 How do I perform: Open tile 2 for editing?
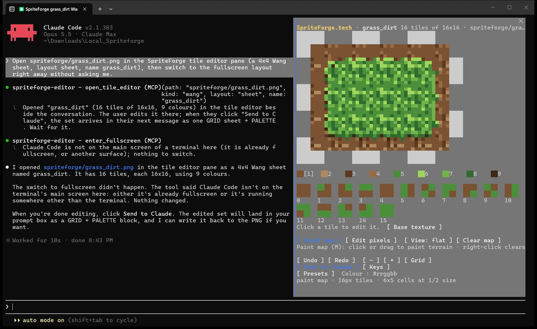pyautogui.click(x=345, y=191)
